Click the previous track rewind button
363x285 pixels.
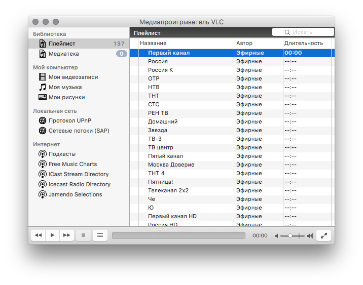[38, 235]
